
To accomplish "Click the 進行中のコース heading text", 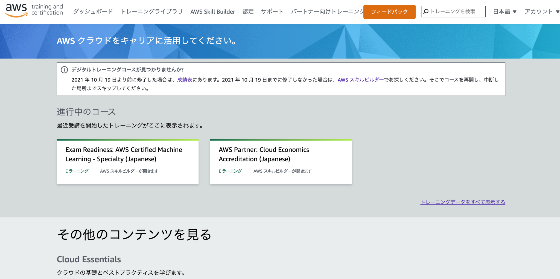I will pos(86,112).
